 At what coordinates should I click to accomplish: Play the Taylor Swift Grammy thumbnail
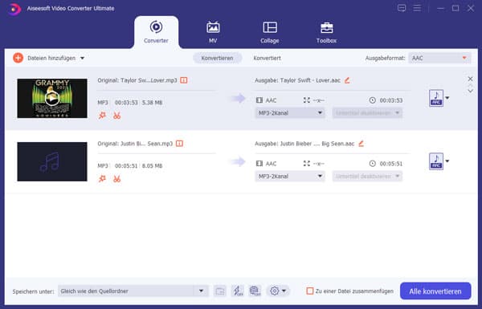pos(52,98)
